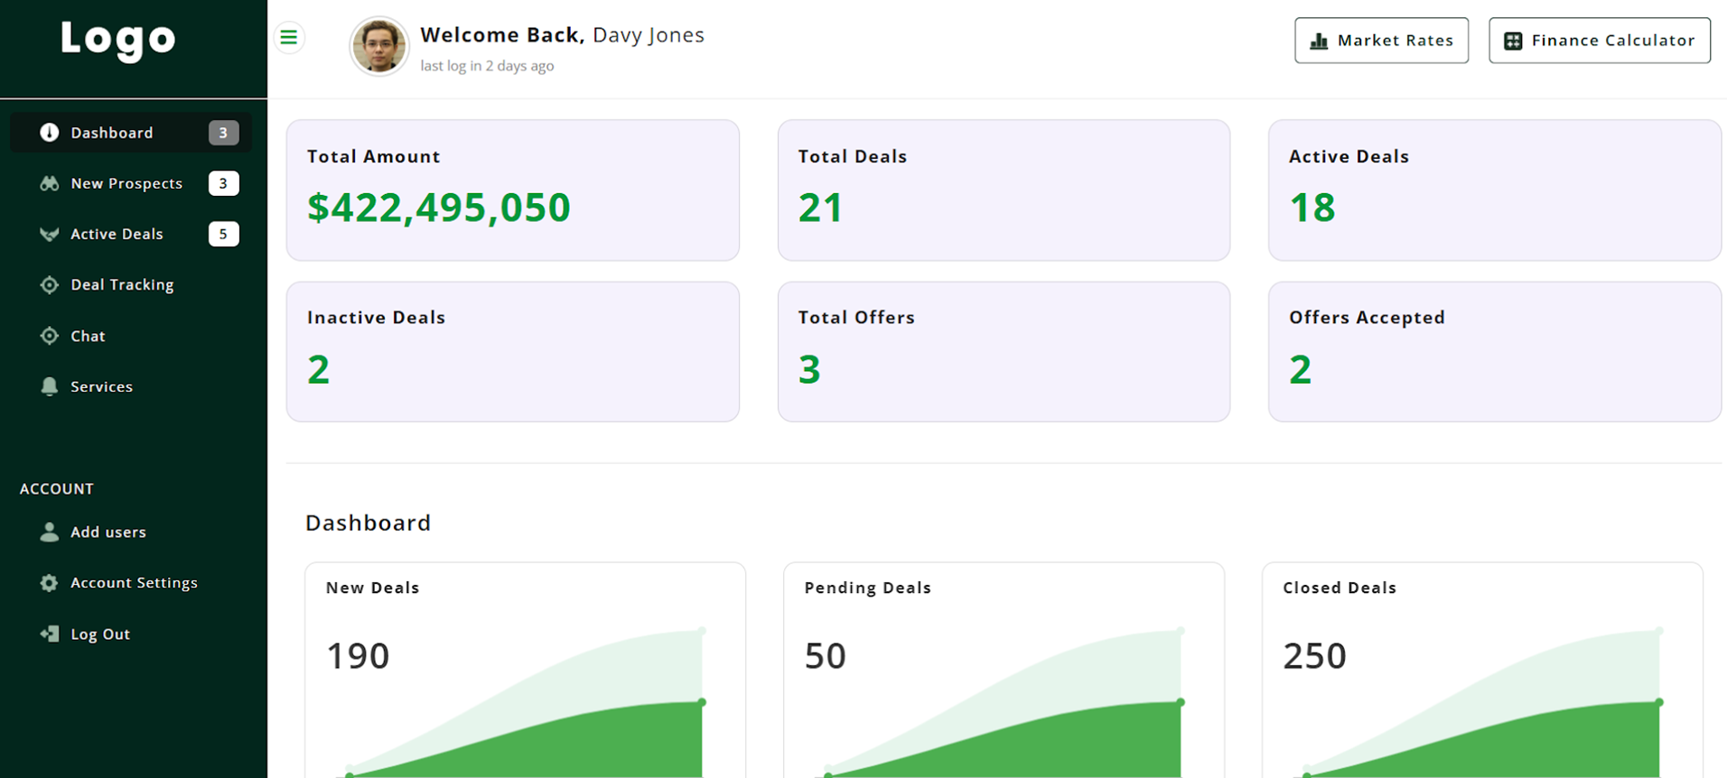Toggle the hamburger sidebar menu button
1727x778 pixels.
coord(289,37)
